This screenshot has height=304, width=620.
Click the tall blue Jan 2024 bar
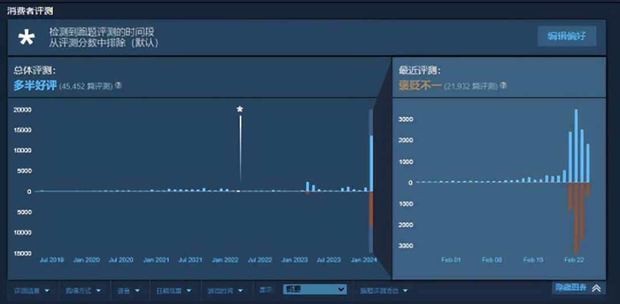coord(371,163)
